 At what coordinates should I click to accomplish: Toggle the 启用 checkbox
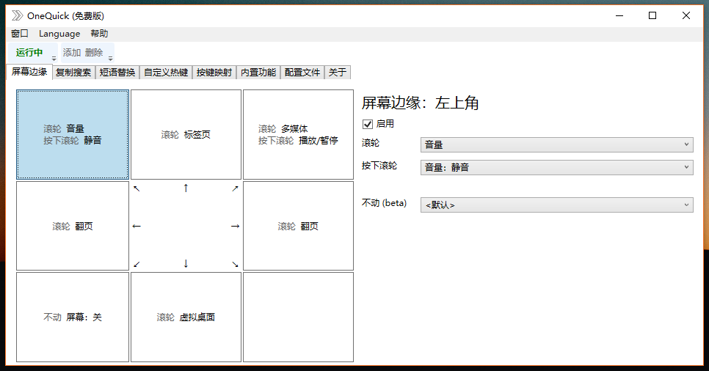click(368, 124)
